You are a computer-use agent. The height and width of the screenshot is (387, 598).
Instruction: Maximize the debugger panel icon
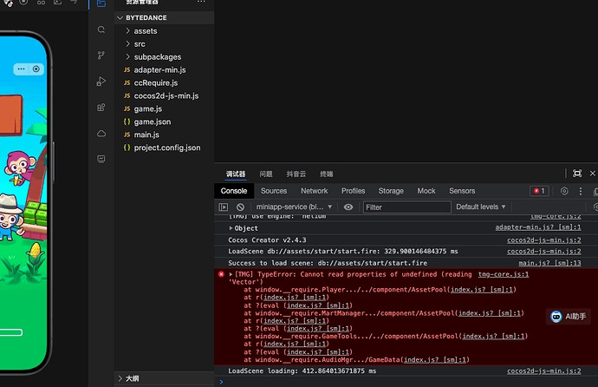(577, 174)
